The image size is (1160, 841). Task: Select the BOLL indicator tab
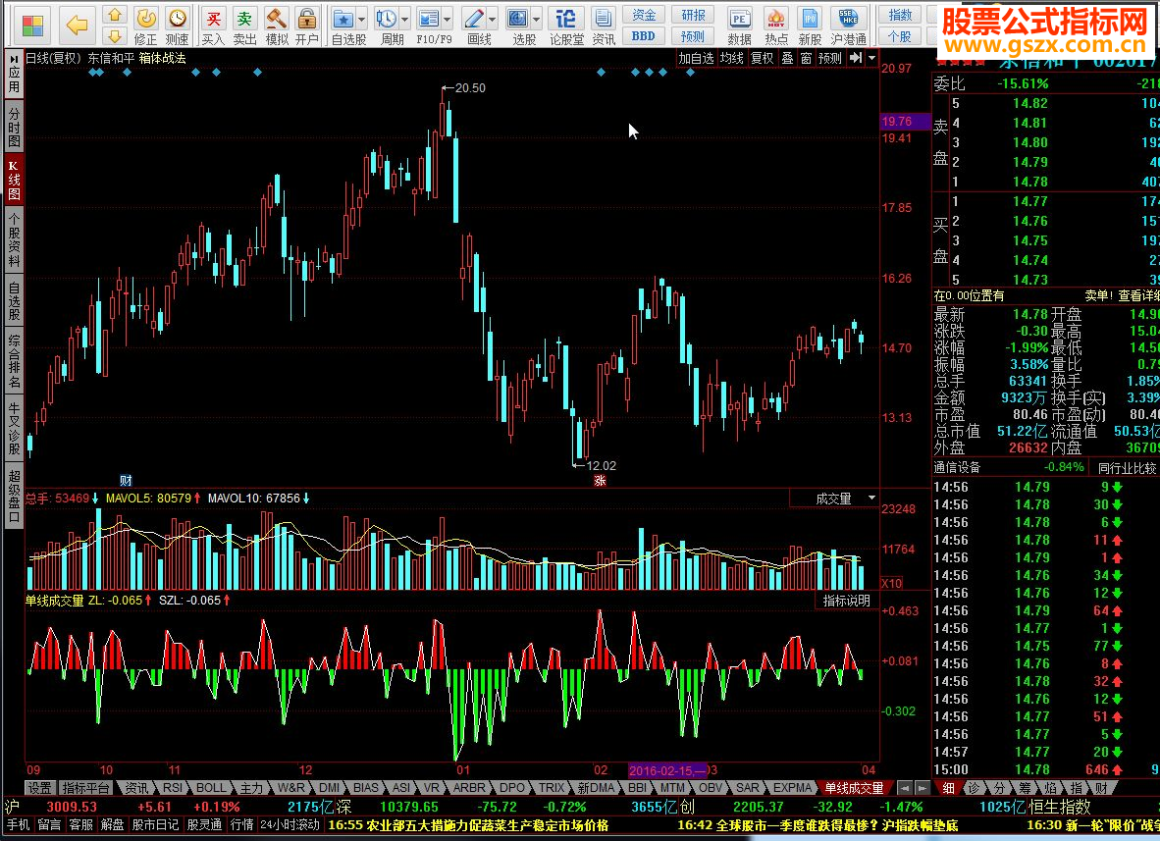click(x=212, y=788)
